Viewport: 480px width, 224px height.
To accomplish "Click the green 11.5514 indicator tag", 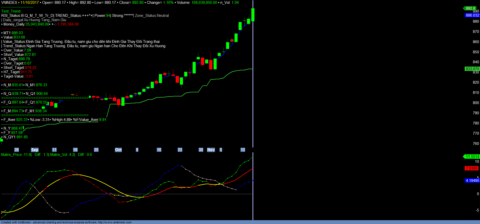I will click(x=472, y=157).
